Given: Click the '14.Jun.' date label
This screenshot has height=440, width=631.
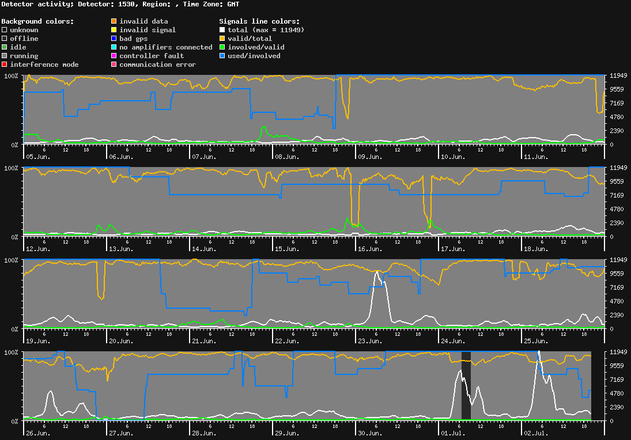Looking at the screenshot, I should click(x=204, y=249).
